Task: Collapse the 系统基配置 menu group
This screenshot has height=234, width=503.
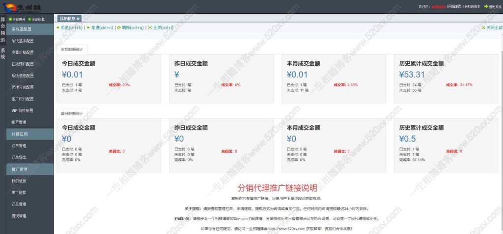Action: 30,29
